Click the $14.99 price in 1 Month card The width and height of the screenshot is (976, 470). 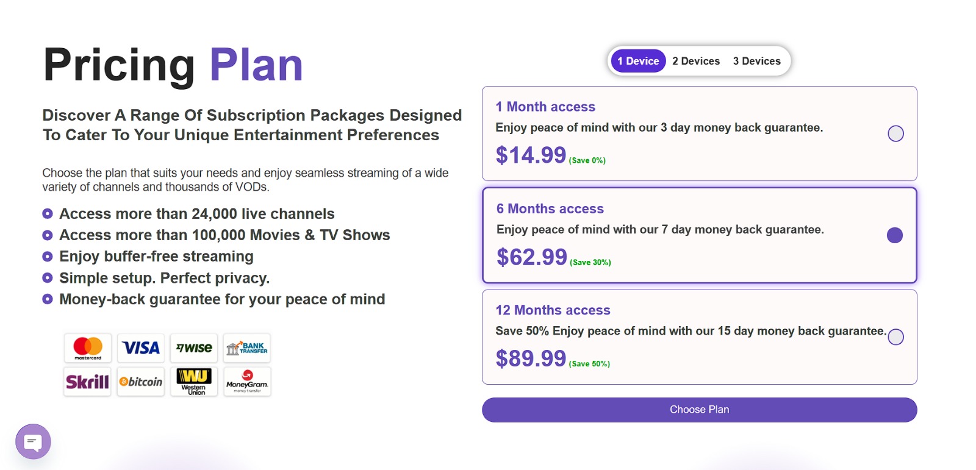531,155
